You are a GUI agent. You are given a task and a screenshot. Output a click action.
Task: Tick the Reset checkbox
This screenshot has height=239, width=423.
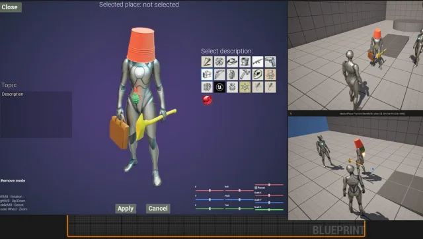[256, 188]
